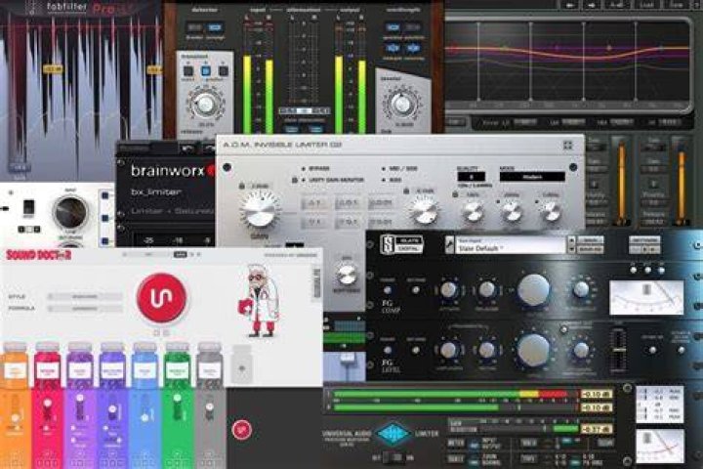This screenshot has height=469, width=703.
Task: Click the brainworx logo text
Action: coord(168,171)
